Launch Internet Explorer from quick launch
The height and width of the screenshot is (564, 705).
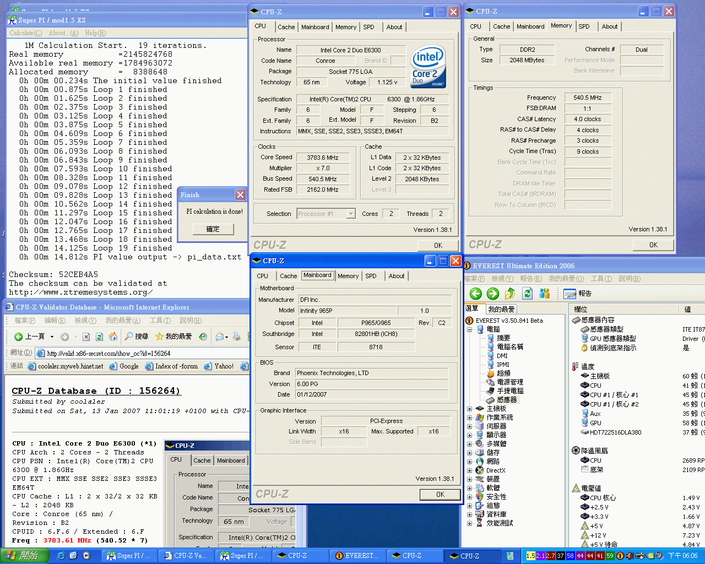(x=61, y=556)
